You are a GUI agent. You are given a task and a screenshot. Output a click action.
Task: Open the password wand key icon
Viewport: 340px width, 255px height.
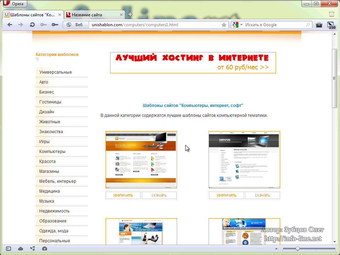55,25
